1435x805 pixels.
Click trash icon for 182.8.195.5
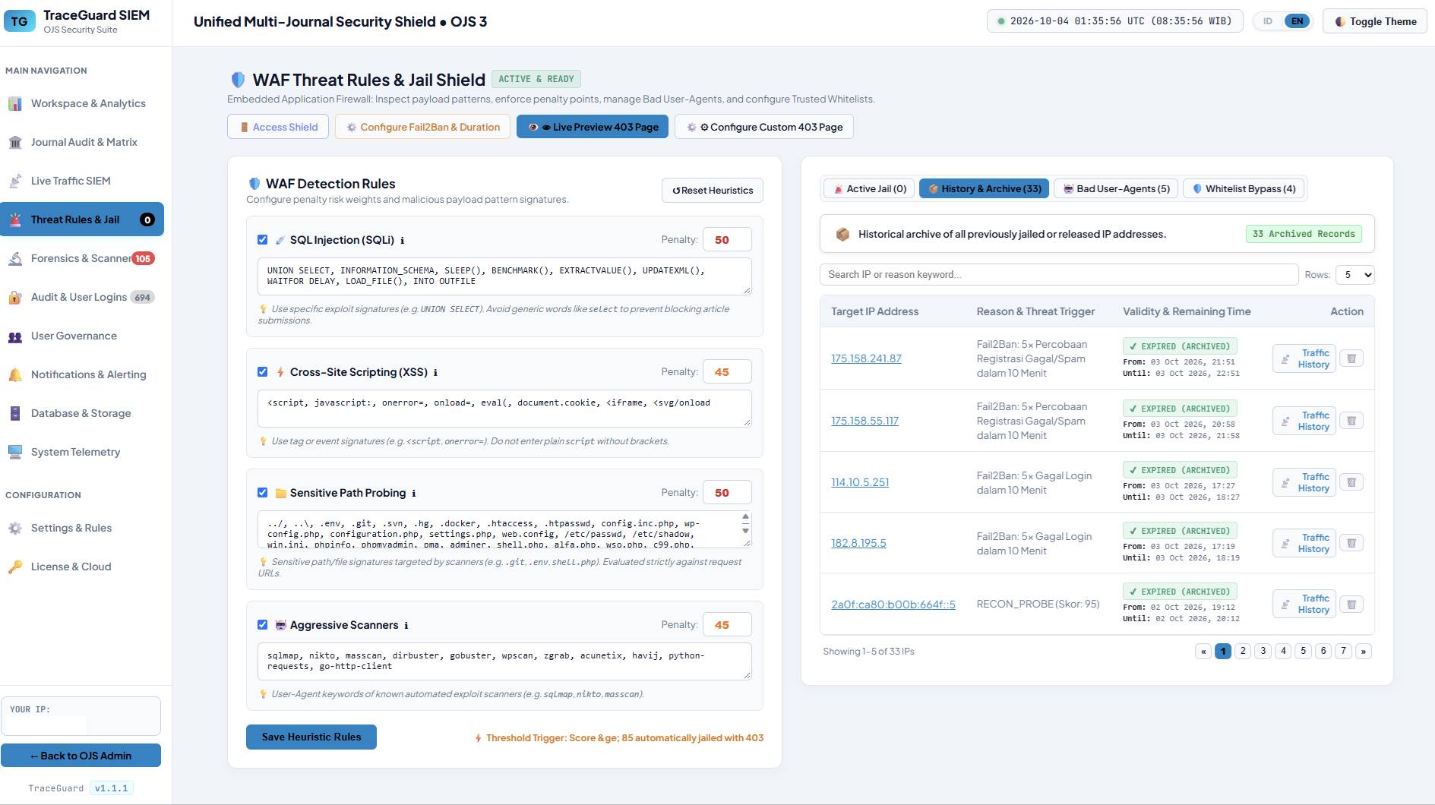[1351, 543]
